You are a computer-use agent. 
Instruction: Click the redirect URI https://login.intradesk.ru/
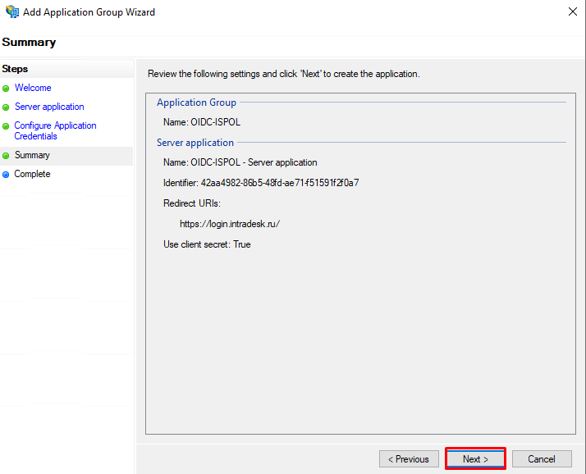coord(230,224)
